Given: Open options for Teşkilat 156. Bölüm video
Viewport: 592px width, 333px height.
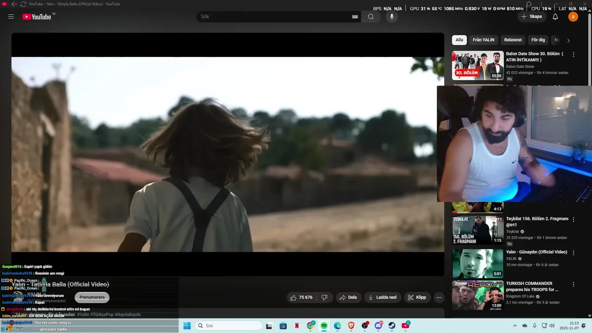Looking at the screenshot, I should coord(573,220).
